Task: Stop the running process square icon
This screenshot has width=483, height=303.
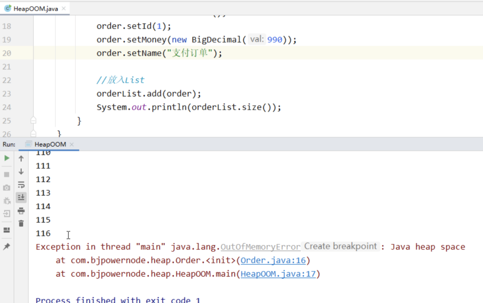Action: (x=7, y=174)
